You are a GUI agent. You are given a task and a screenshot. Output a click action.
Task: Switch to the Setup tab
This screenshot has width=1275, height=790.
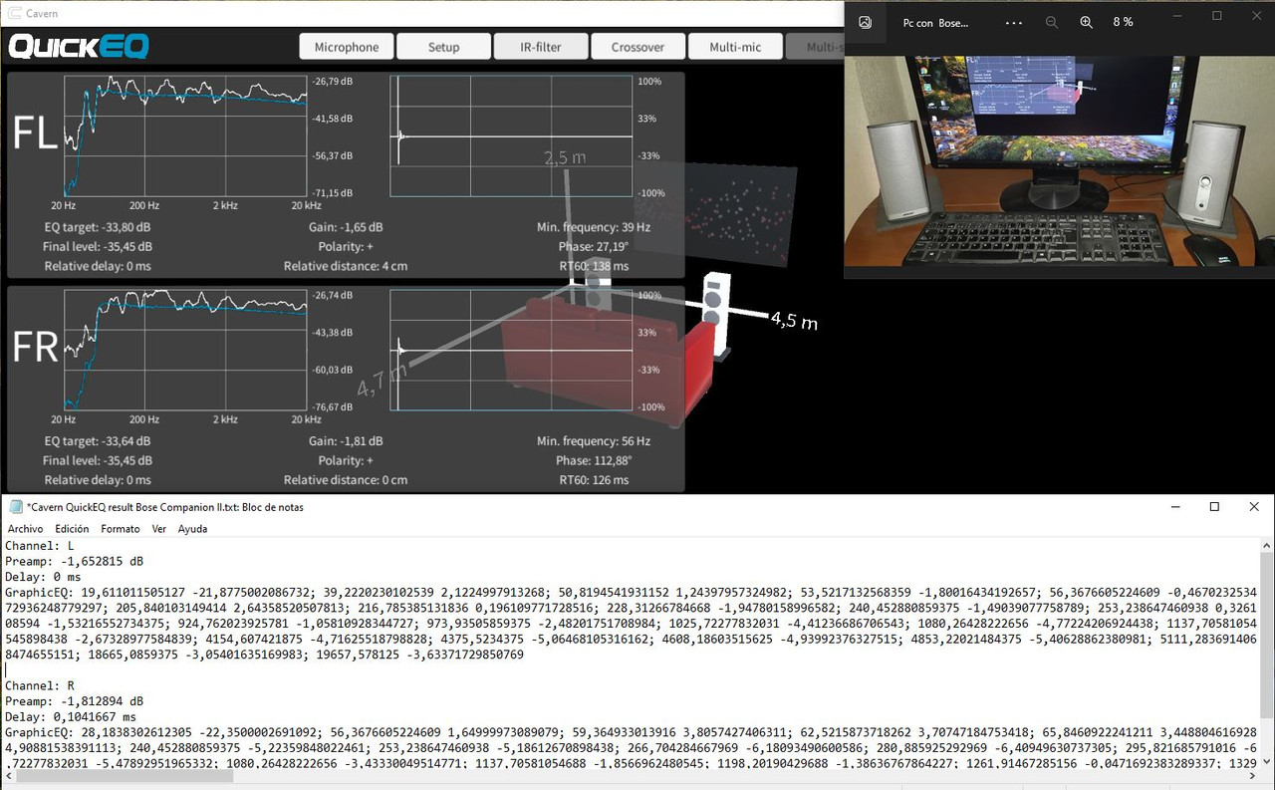click(444, 47)
